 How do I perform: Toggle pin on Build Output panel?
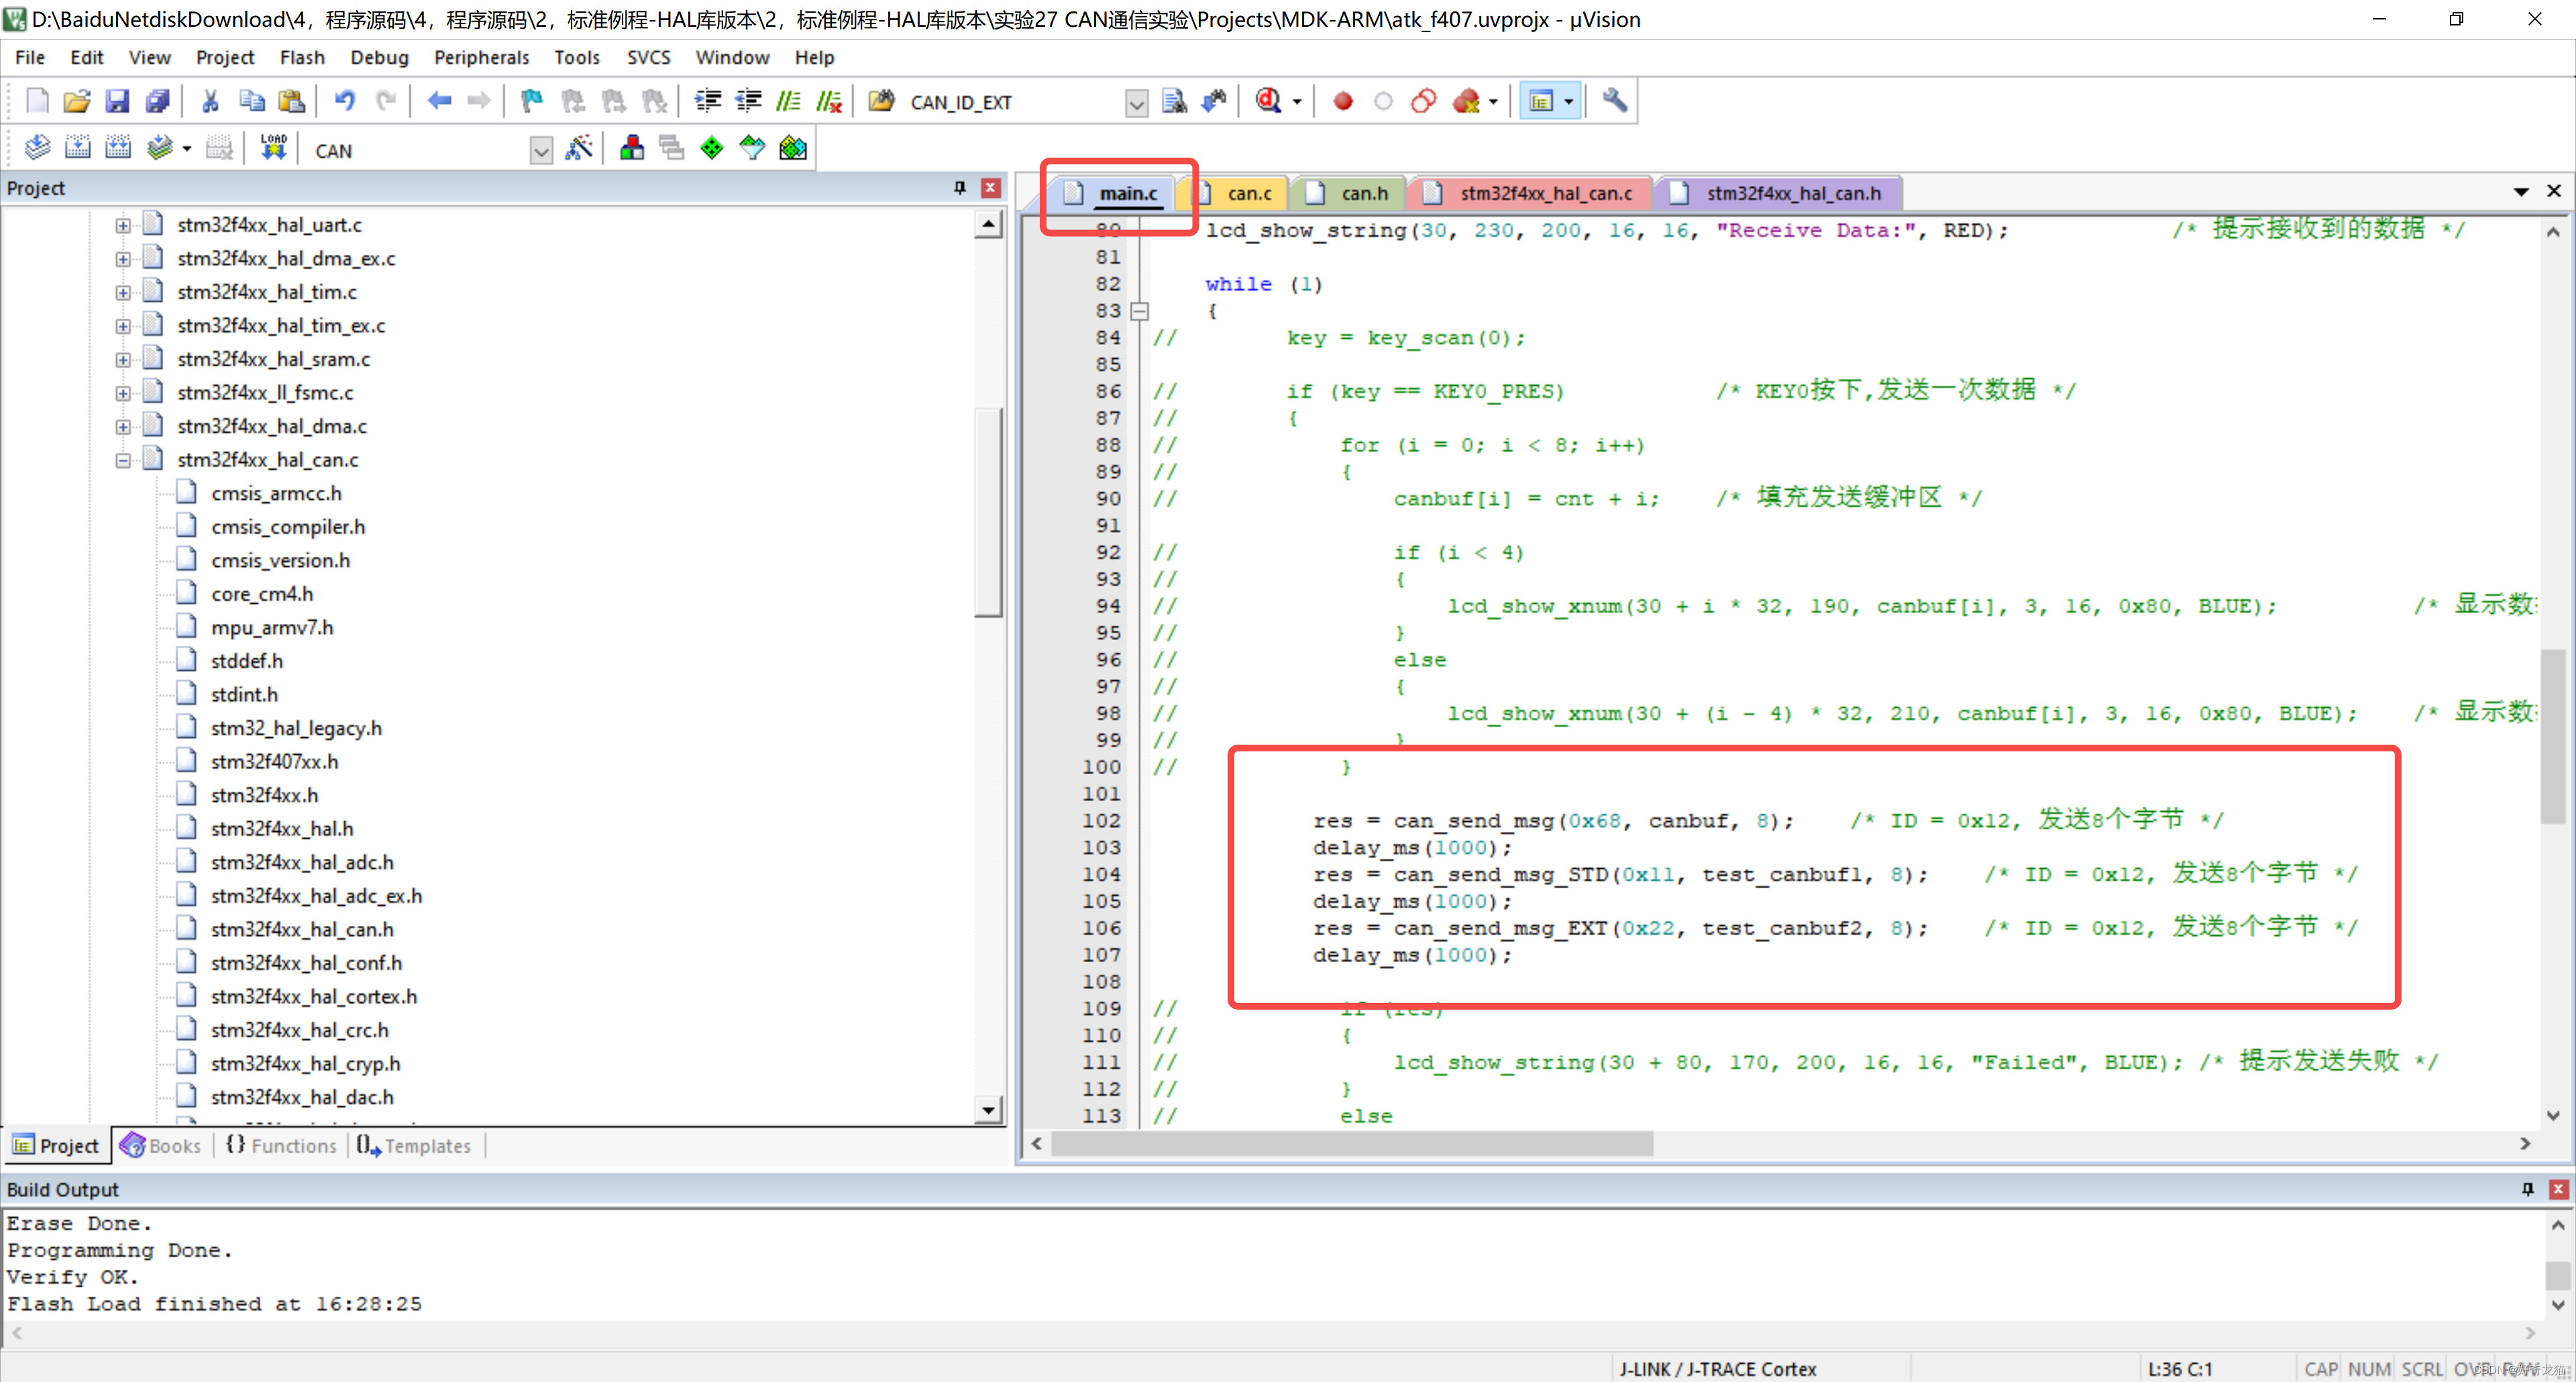click(x=2527, y=1189)
